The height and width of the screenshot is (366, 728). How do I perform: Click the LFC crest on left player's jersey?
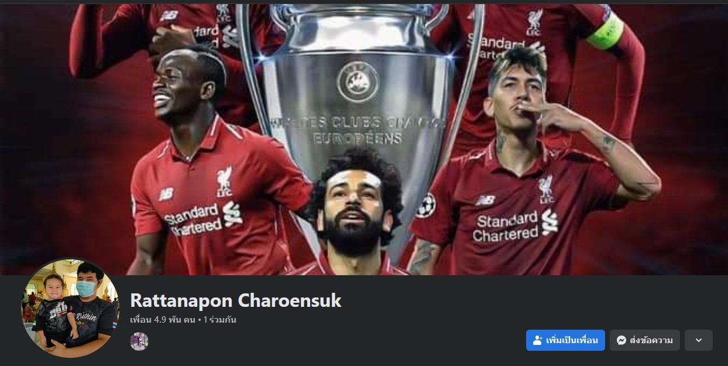tap(224, 181)
